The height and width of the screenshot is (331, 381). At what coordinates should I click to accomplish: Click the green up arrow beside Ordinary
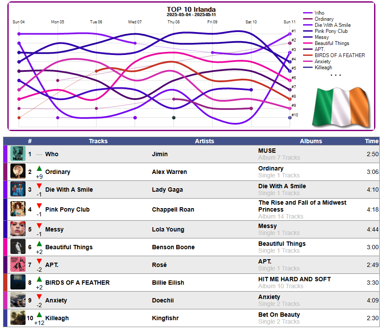[39, 168]
